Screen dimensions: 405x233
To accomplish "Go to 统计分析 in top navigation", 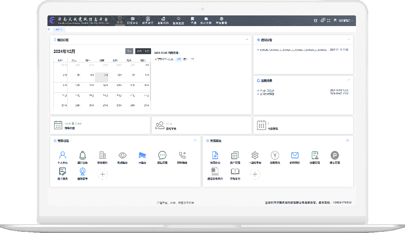I will point(206,21).
